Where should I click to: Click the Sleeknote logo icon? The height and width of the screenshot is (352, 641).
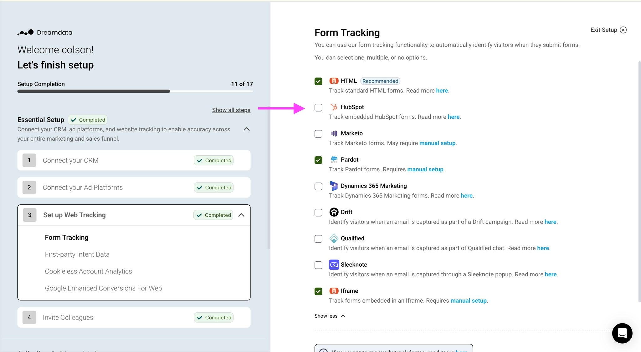334,265
